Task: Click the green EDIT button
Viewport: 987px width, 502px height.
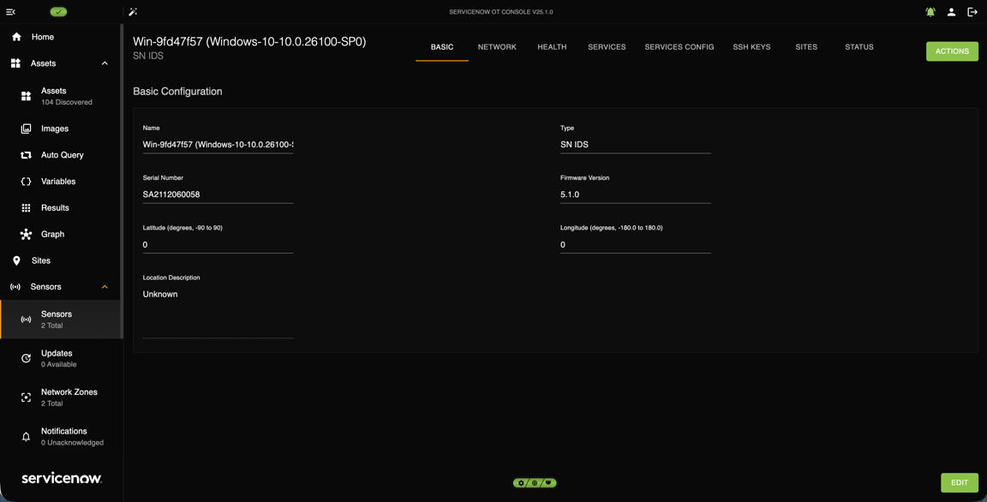Action: [960, 482]
